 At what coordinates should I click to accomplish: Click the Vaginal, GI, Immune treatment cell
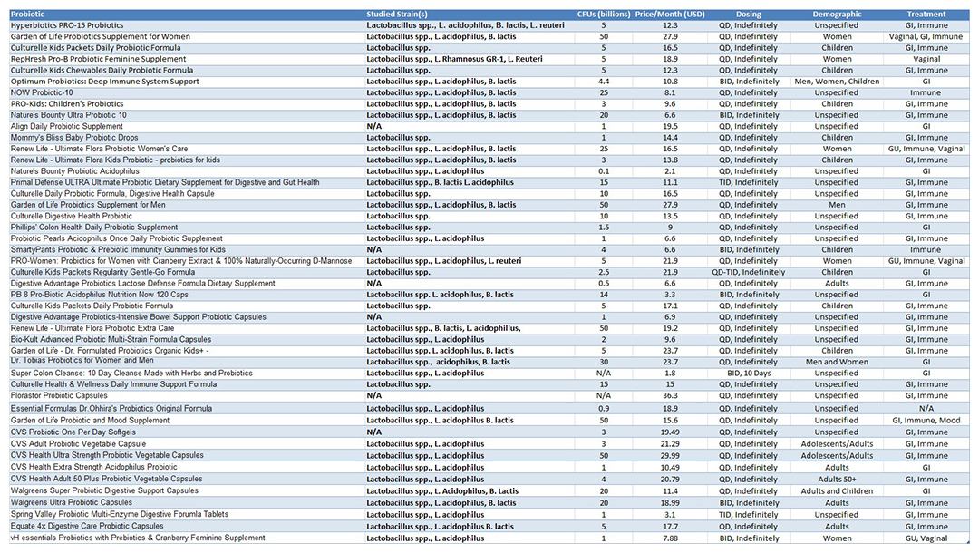926,37
